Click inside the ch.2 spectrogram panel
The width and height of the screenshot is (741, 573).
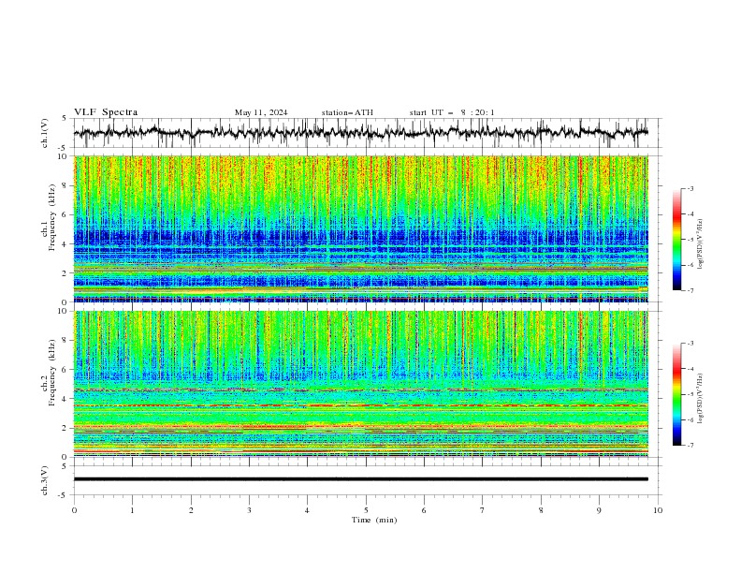(x=361, y=384)
